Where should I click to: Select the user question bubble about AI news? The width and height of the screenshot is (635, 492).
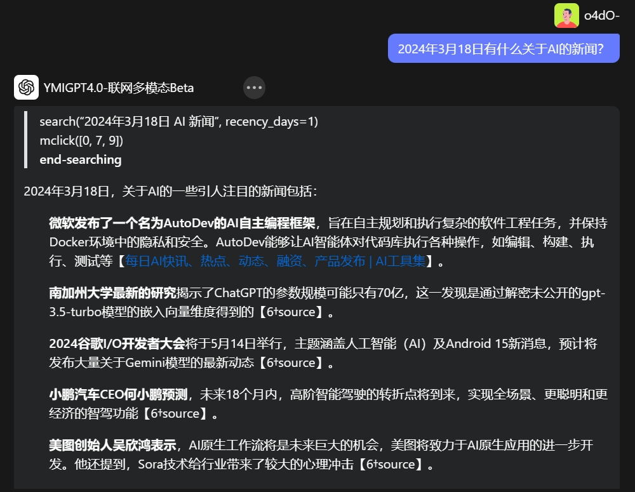[504, 48]
